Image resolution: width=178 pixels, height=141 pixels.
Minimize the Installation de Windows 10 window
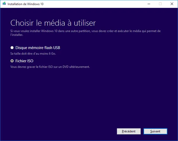149,4
